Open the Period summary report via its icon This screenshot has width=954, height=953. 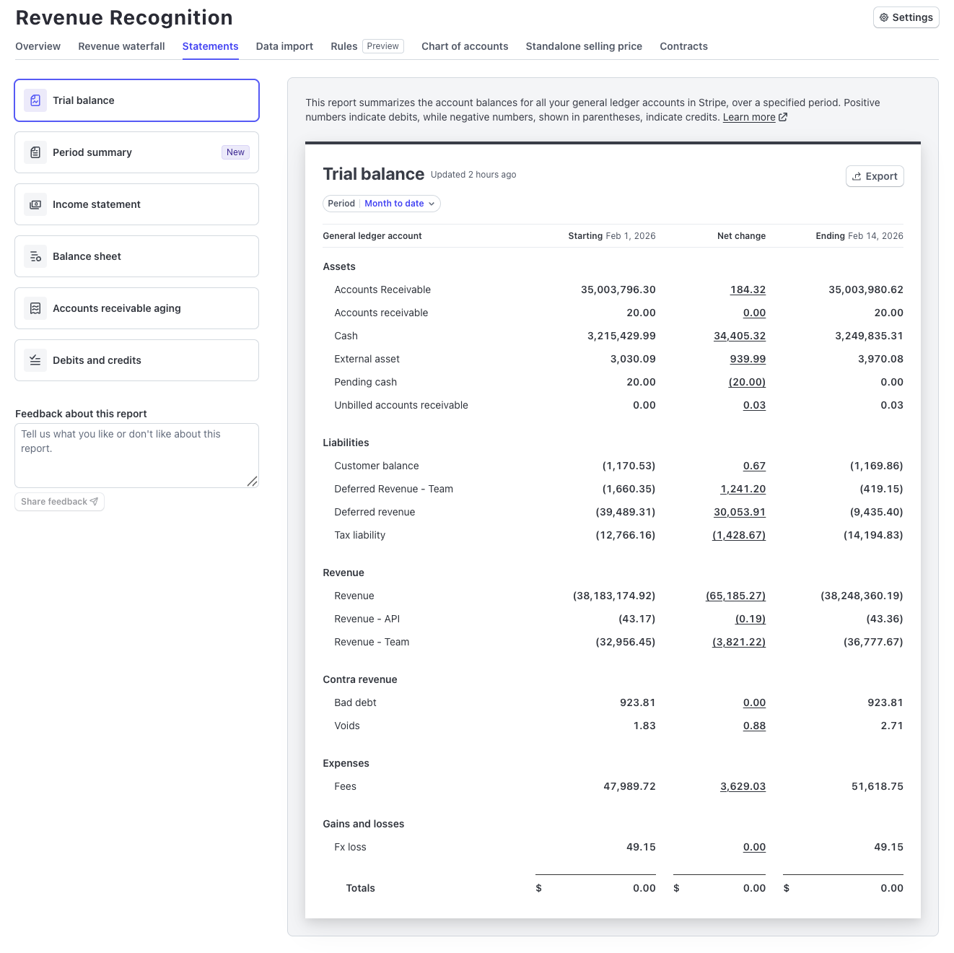[x=35, y=152]
